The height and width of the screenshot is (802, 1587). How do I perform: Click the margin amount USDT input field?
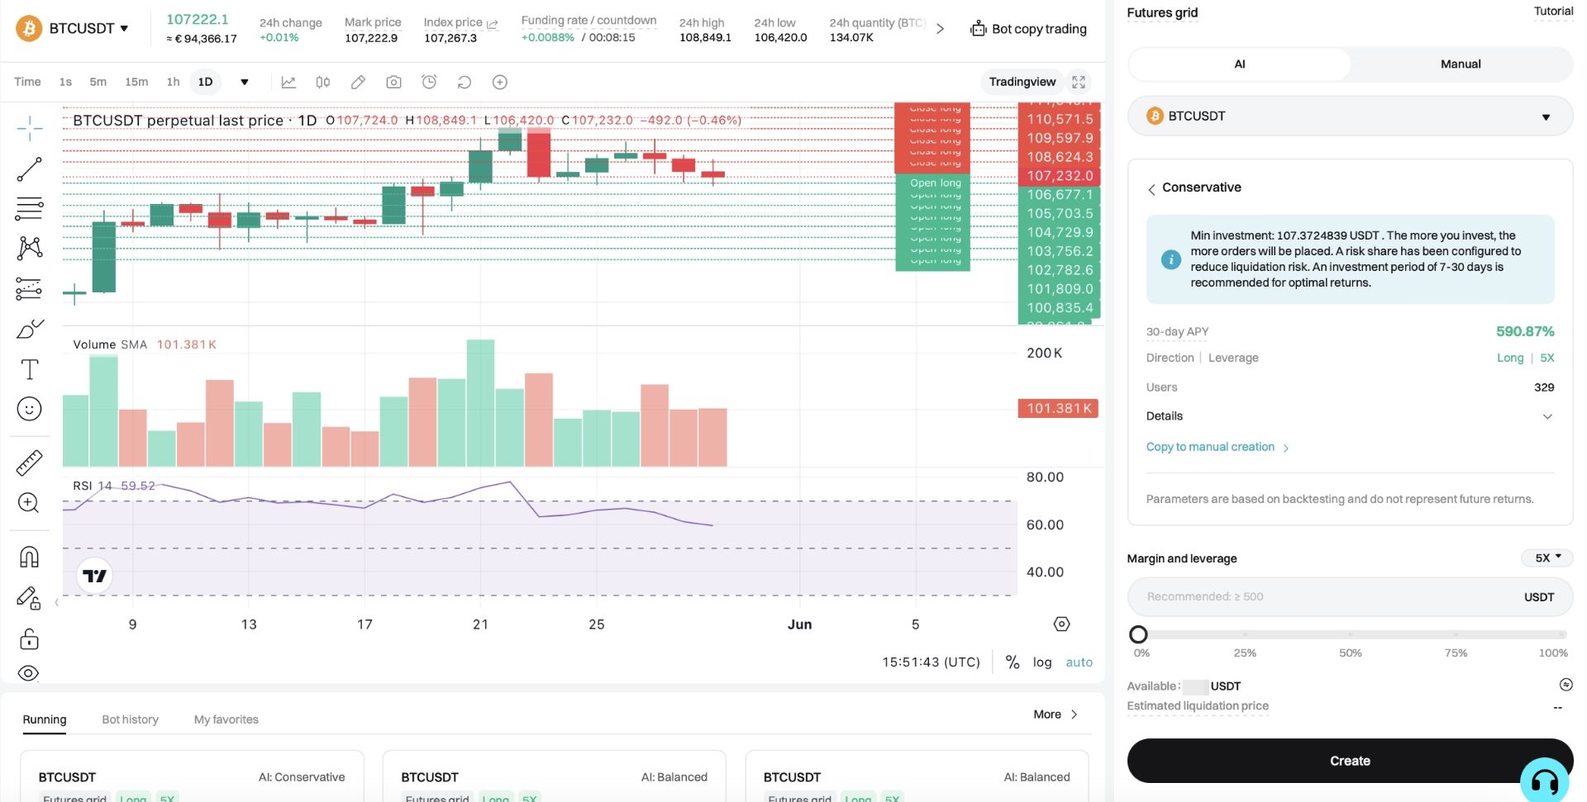[1350, 597]
